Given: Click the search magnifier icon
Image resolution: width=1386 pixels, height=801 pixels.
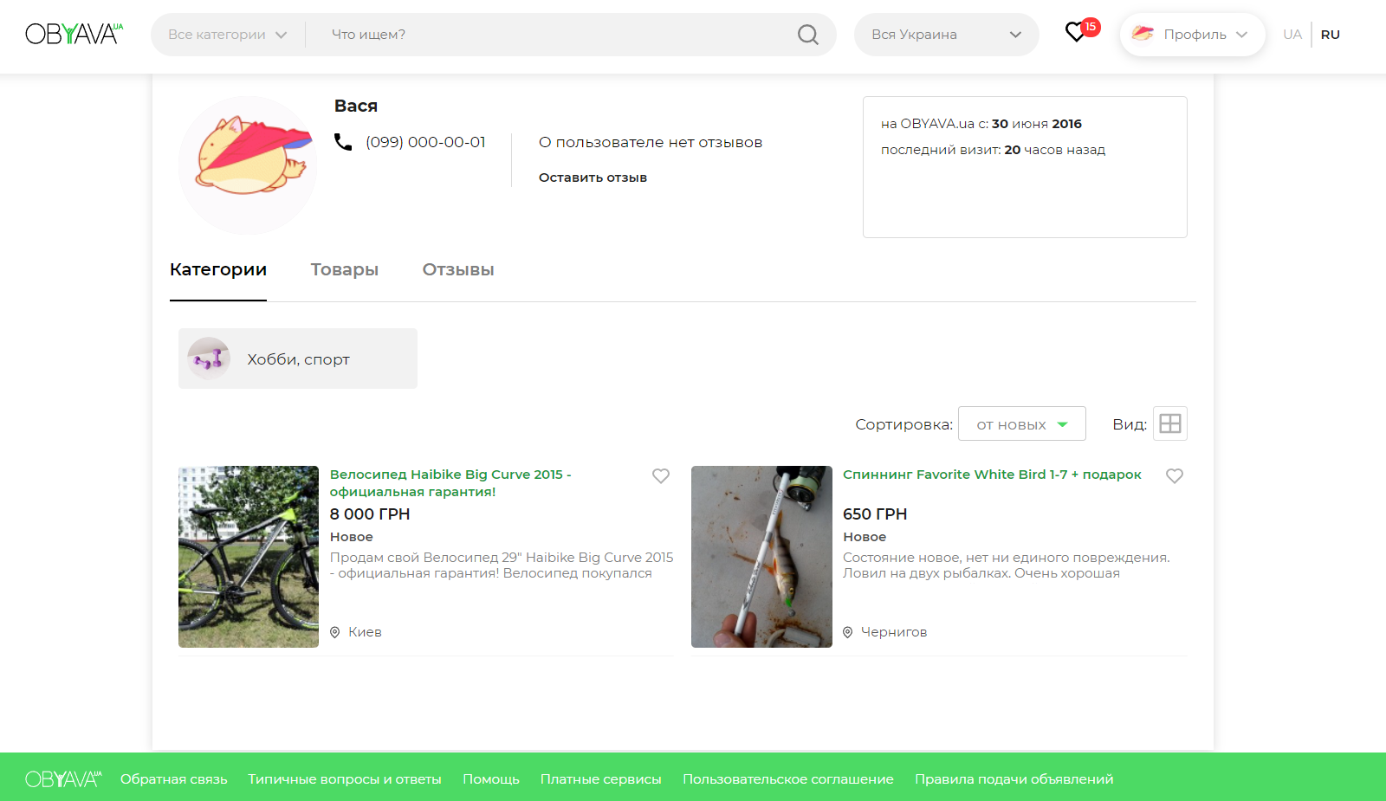Looking at the screenshot, I should [x=807, y=35].
